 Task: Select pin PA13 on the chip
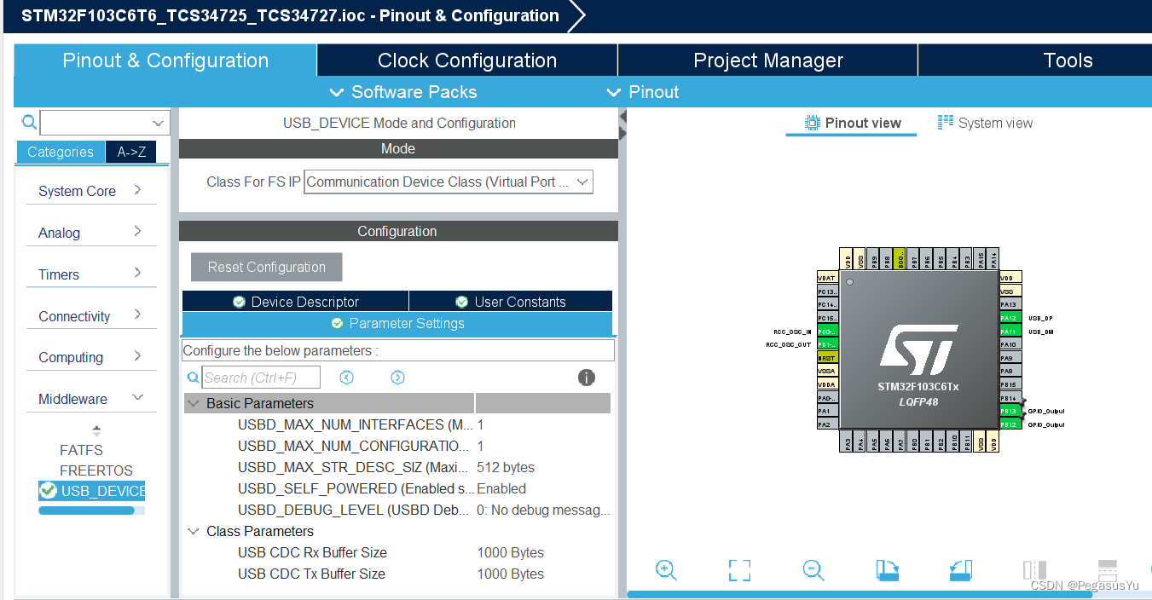pos(1010,304)
